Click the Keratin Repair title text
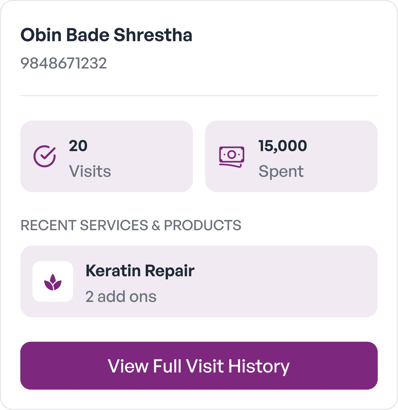Screen dimensions: 398x410 pyautogui.click(x=140, y=271)
